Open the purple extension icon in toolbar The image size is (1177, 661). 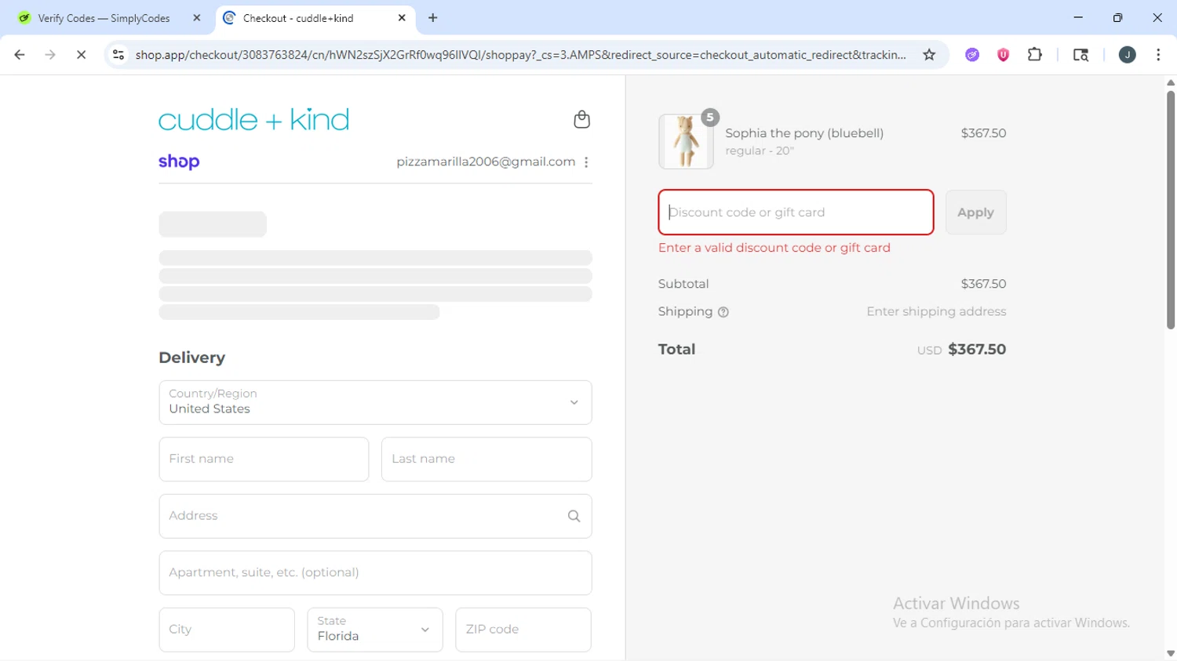[x=972, y=55]
